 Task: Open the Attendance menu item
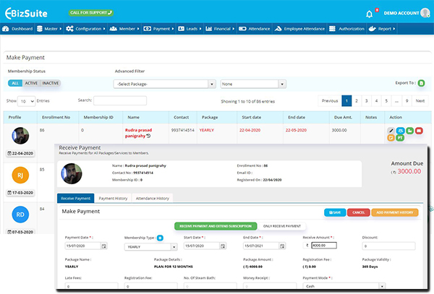(x=254, y=29)
